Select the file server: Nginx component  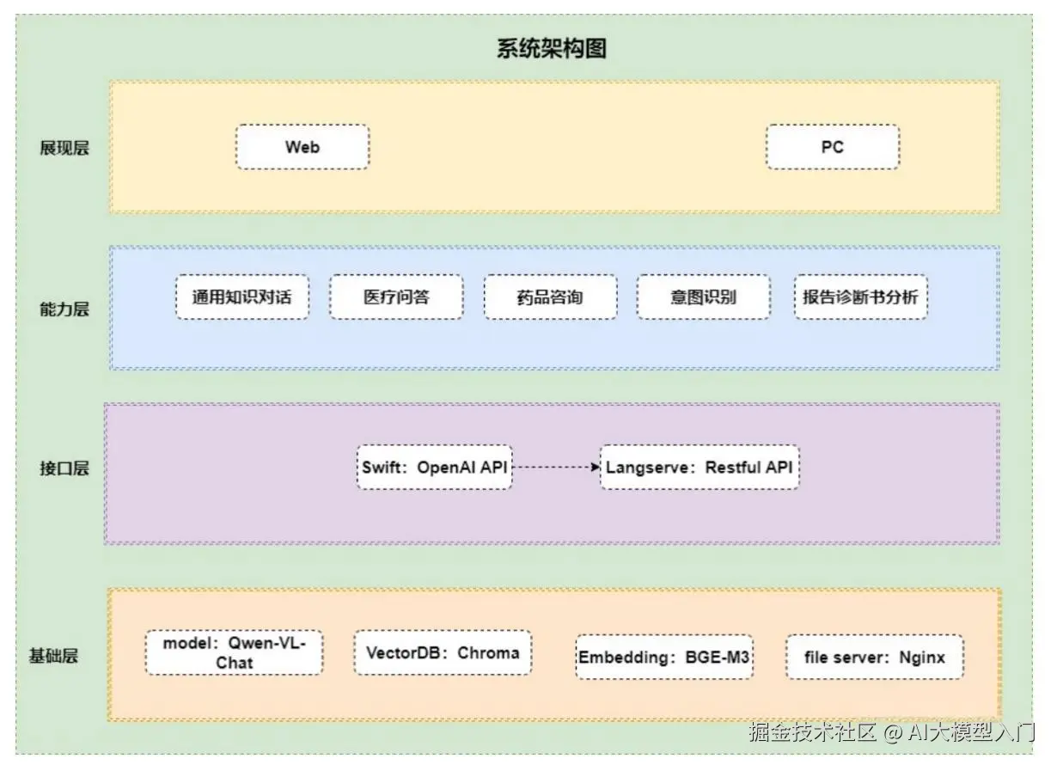pos(873,658)
